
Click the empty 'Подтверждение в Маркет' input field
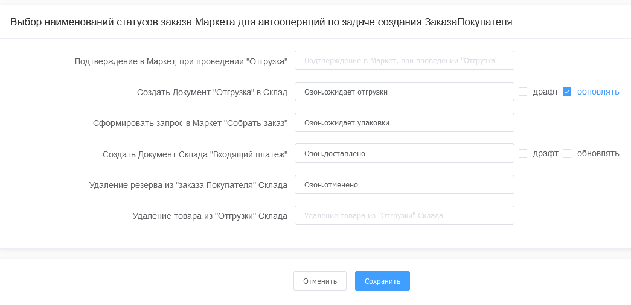pyautogui.click(x=404, y=61)
